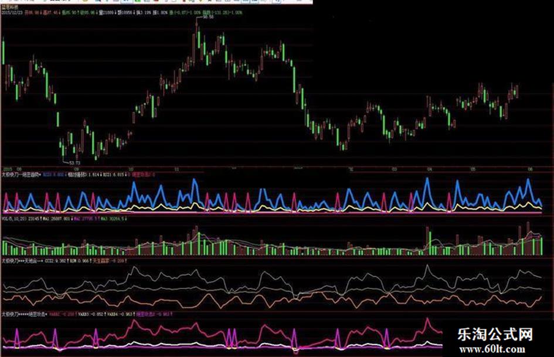This screenshot has width=554, height=357.
Task: Click the VAR4 value label
Action: (x=120, y=314)
